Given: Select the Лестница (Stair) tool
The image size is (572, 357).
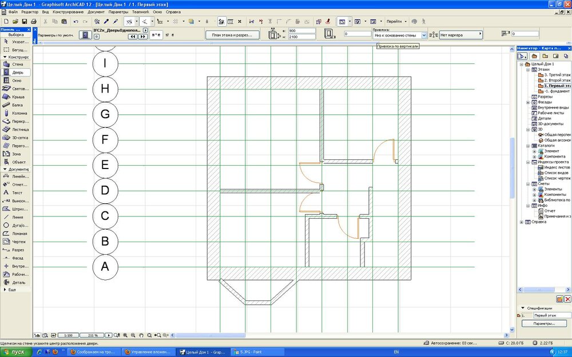Looking at the screenshot, I should [15, 129].
